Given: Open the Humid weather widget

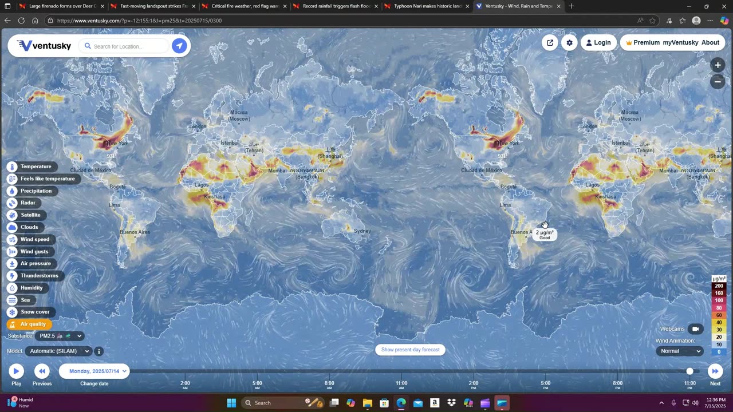Looking at the screenshot, I should (20, 403).
